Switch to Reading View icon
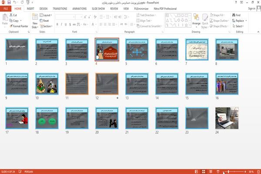 point(211,171)
